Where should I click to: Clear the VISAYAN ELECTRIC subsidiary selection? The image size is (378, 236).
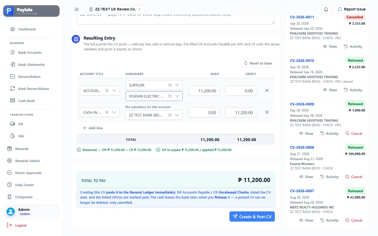coord(170,96)
